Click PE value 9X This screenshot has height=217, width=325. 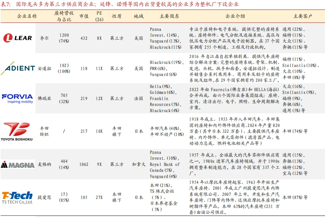click(x=99, y=164)
